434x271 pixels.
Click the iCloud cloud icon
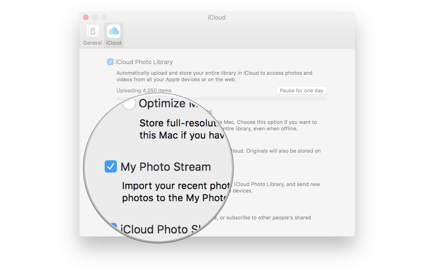click(x=114, y=31)
